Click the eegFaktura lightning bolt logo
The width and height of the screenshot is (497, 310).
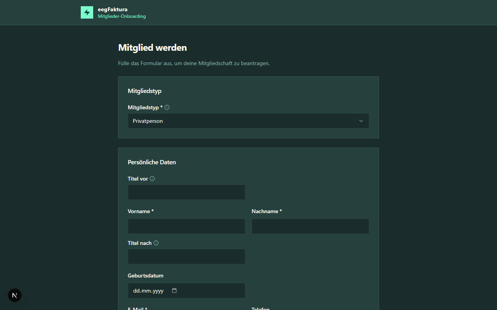87,12
